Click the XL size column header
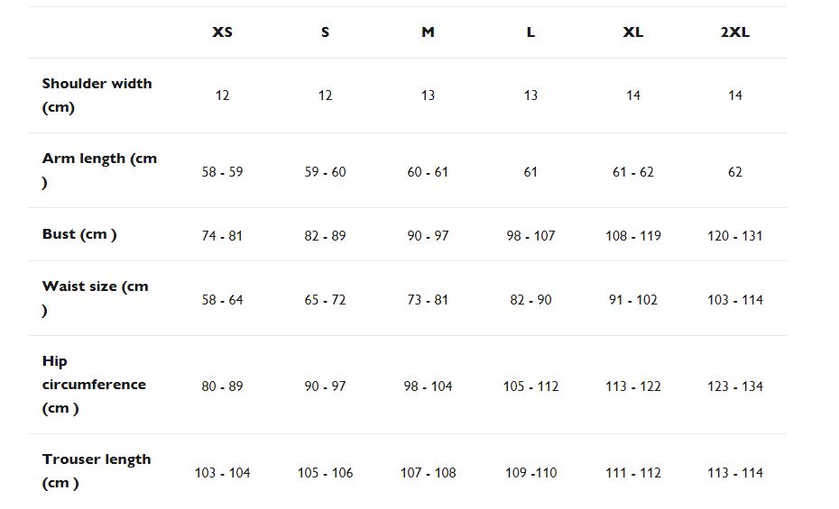The image size is (839, 509). pos(633,32)
